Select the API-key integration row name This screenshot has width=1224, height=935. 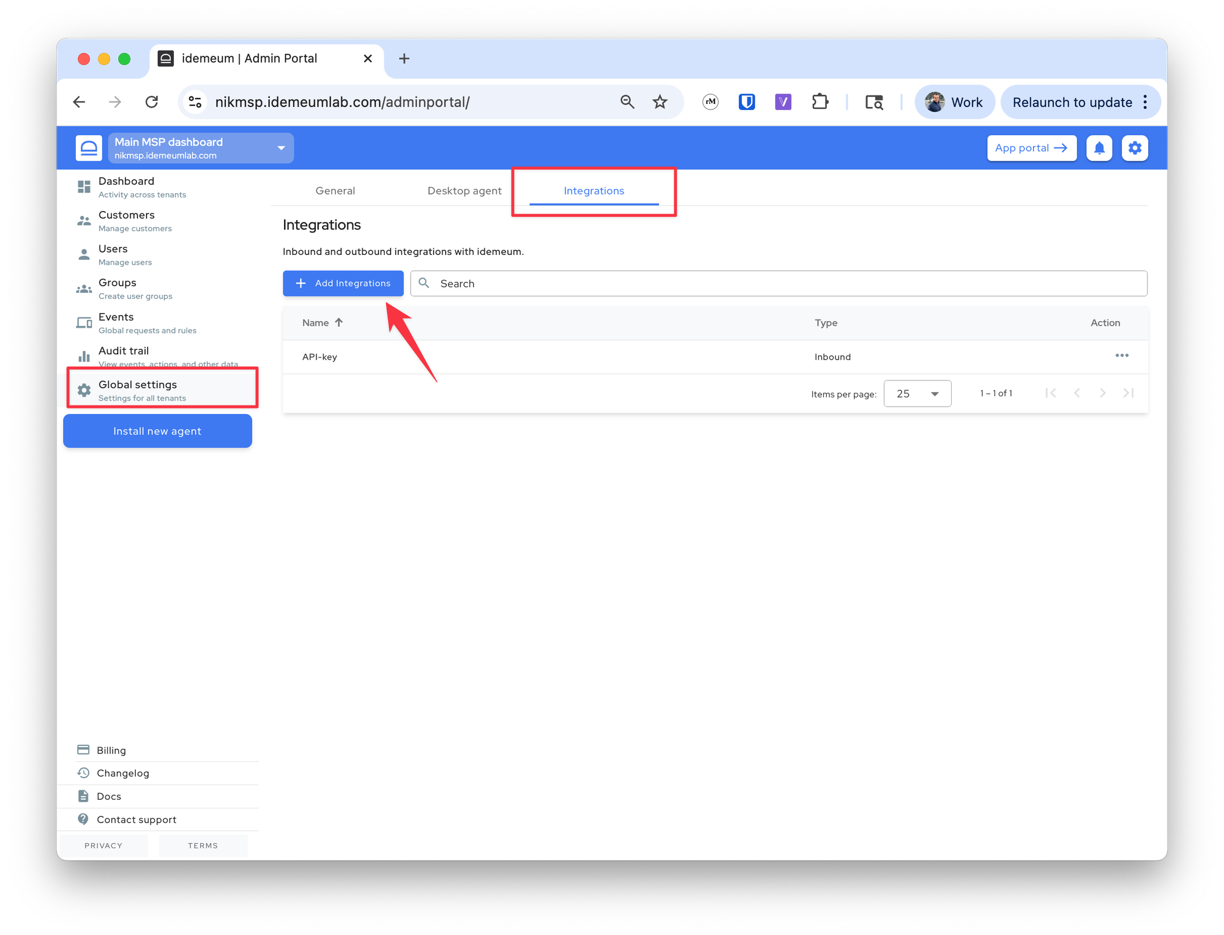319,357
